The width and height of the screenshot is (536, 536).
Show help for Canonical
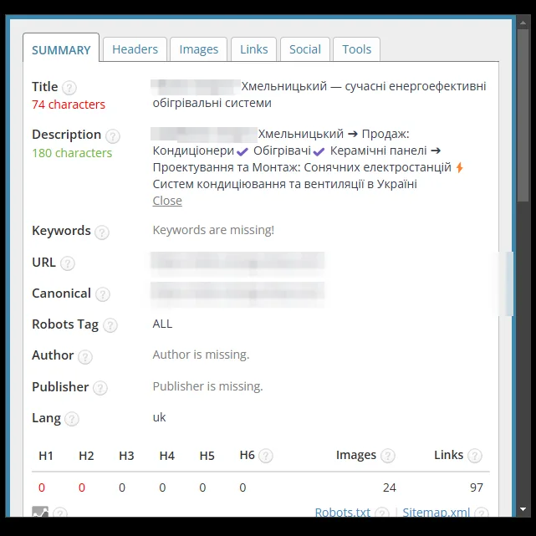[103, 294]
